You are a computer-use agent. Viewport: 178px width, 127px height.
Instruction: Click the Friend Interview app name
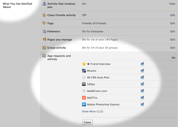coord(100,64)
